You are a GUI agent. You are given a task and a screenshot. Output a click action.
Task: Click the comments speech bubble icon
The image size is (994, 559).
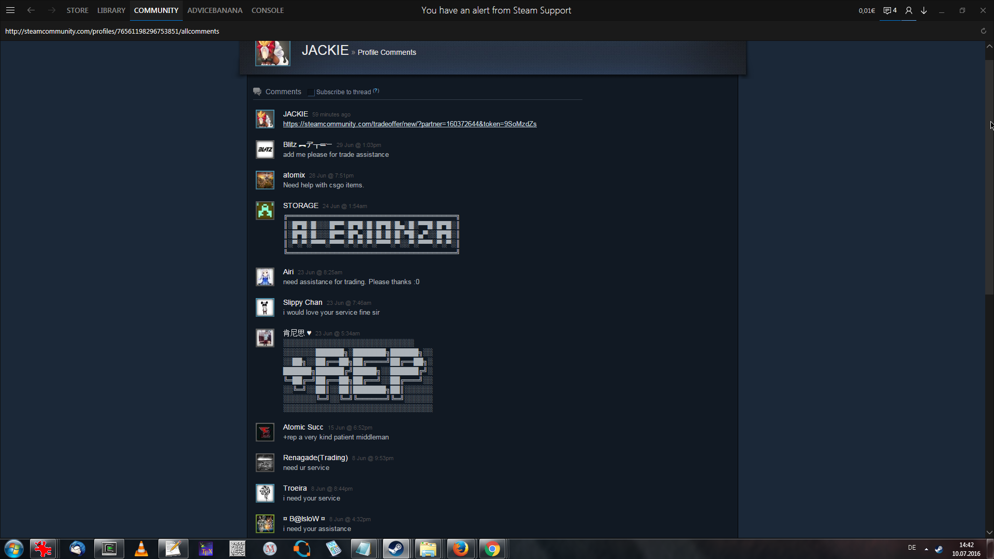coord(257,92)
